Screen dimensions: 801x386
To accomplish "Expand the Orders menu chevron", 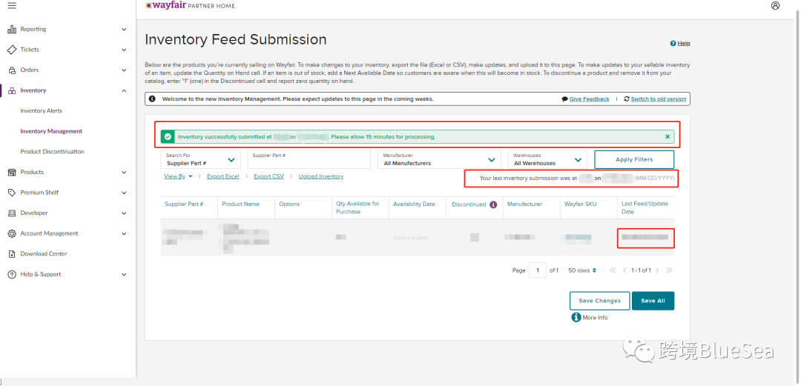I will 124,70.
